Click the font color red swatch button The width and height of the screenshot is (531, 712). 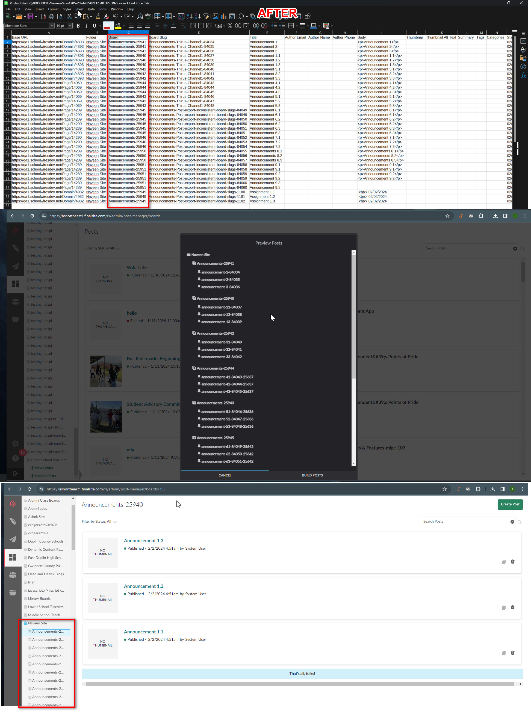[107, 26]
